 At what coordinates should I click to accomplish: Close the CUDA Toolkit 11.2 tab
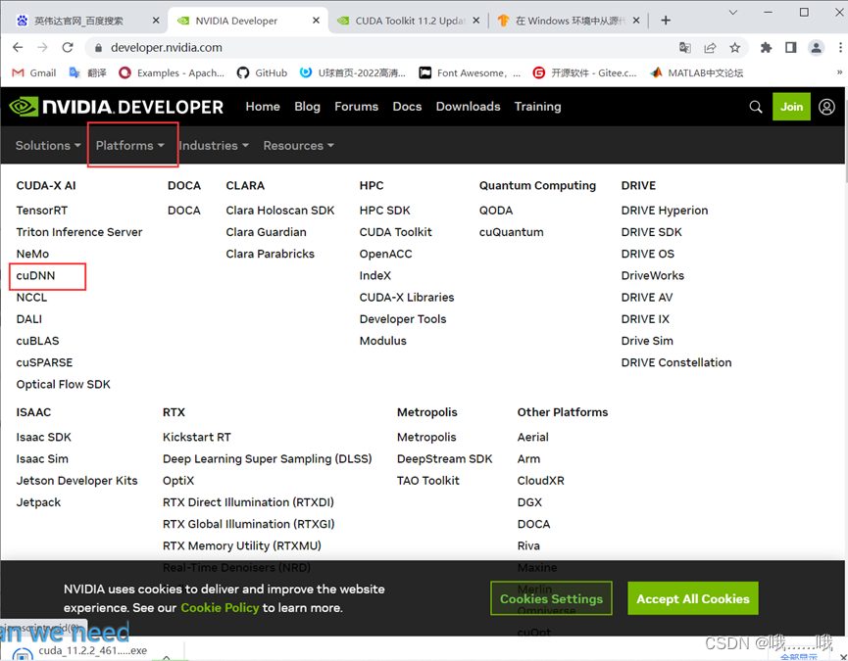pyautogui.click(x=475, y=21)
